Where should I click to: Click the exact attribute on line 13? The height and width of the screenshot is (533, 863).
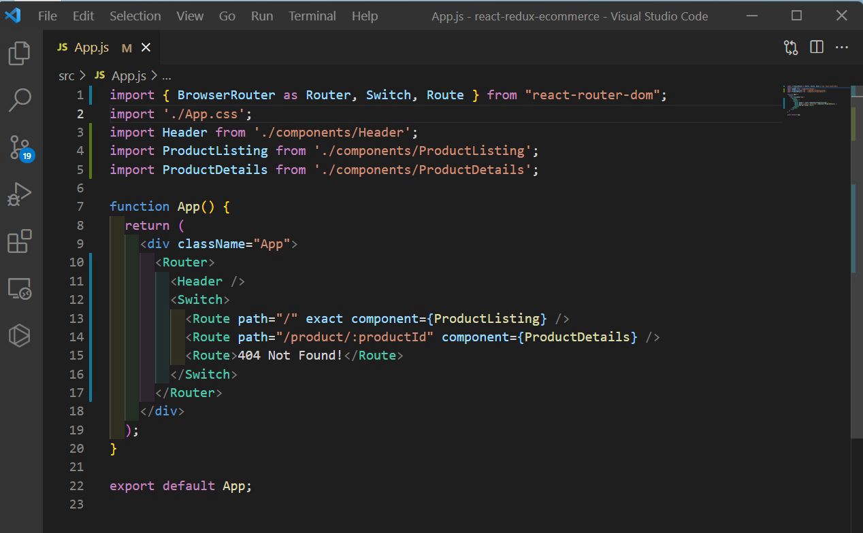325,318
